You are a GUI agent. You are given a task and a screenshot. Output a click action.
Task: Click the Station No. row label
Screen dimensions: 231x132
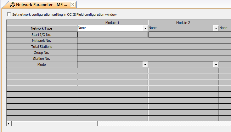[42, 59]
